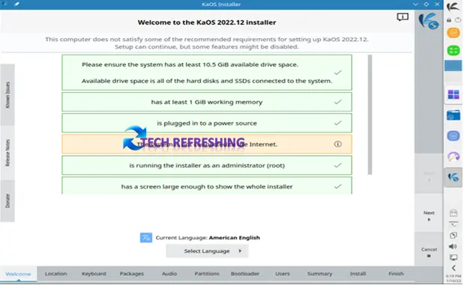
Task: Go to the Keyboard step tab
Action: (x=94, y=274)
